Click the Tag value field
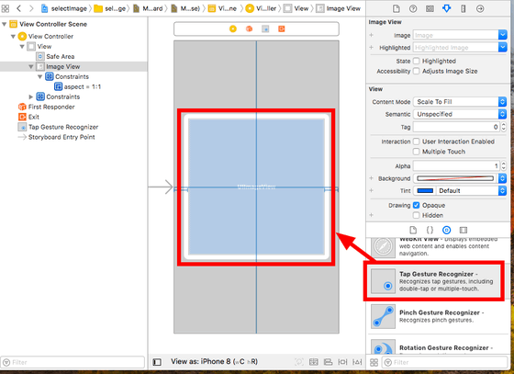The width and height of the screenshot is (514, 374). [456, 127]
